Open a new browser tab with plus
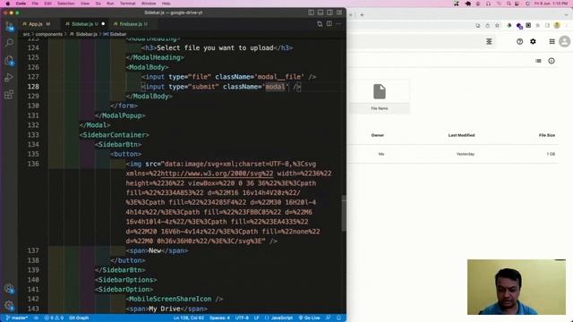Image resolution: width=573 pixels, height=322 pixels. point(362,15)
